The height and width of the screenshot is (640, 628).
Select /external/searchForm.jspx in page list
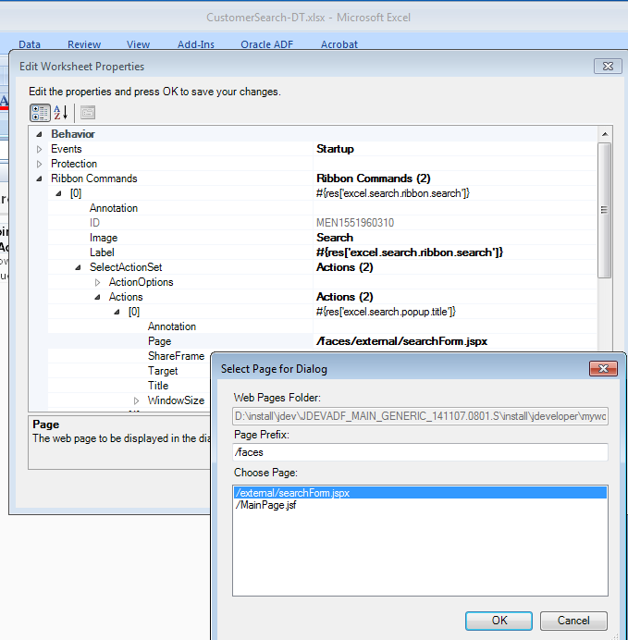click(x=420, y=493)
